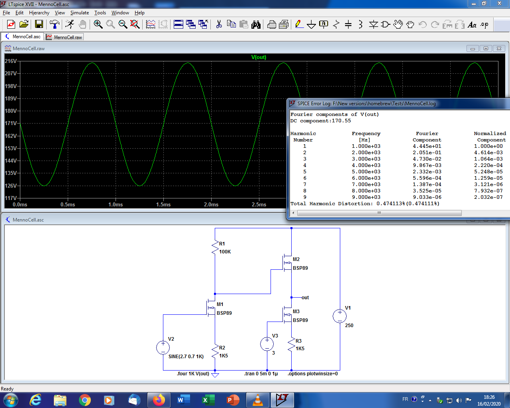Click the SPICE directive .op tool
This screenshot has height=408, width=510.
[484, 25]
